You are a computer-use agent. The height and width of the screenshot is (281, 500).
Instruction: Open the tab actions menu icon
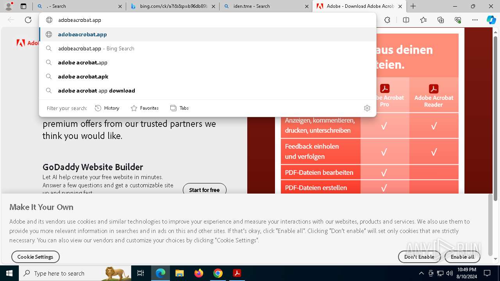23,6
